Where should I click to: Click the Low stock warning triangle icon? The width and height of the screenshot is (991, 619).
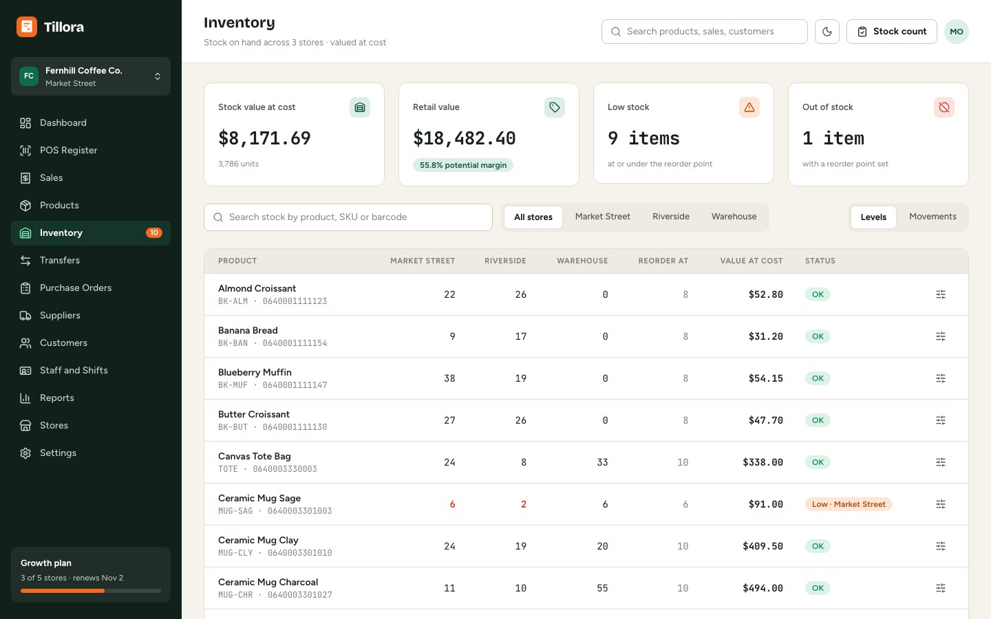(749, 107)
